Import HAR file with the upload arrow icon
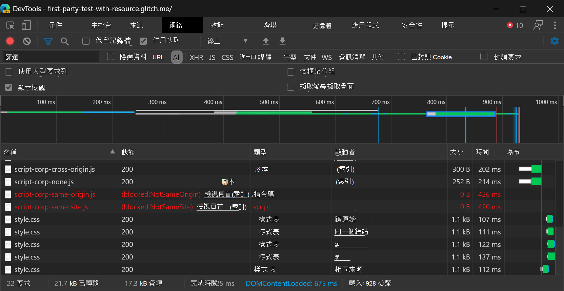The width and height of the screenshot is (564, 291). click(x=266, y=41)
